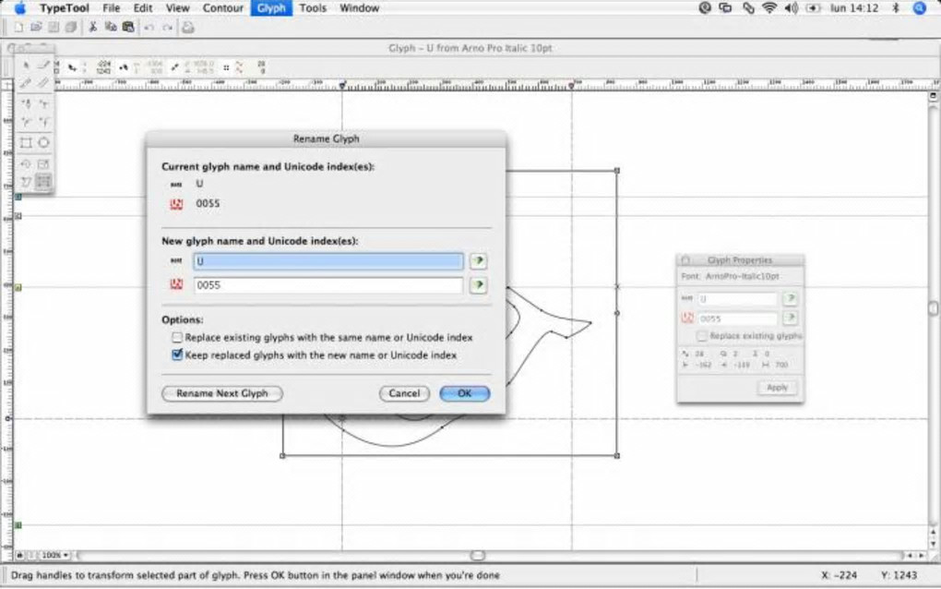Screen dimensions: 941x589
Task: Select the Rotate tool in toolbox
Action: click(x=26, y=163)
